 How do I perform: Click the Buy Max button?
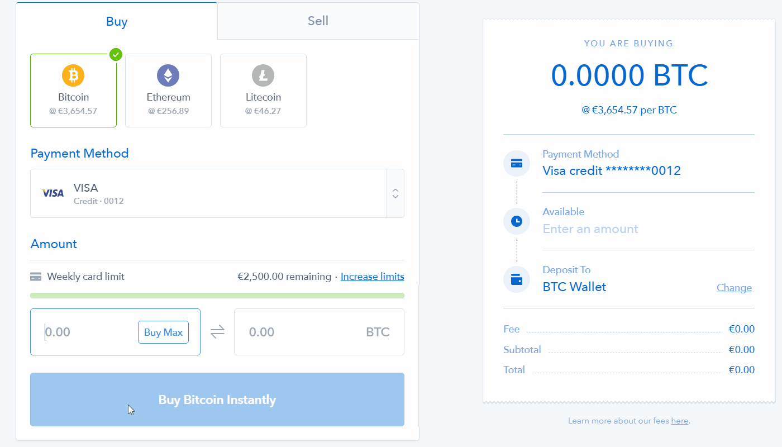163,332
